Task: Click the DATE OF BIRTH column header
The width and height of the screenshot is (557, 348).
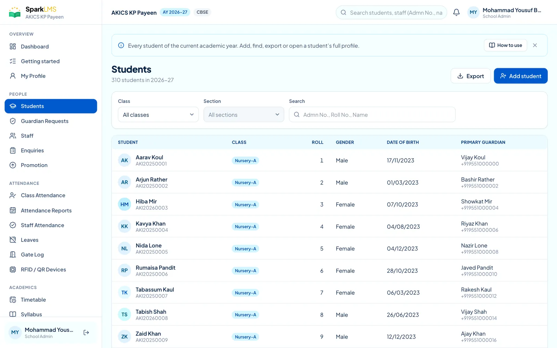Action: [403, 142]
